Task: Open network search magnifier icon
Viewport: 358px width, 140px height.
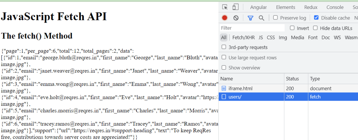Action: click(261, 18)
